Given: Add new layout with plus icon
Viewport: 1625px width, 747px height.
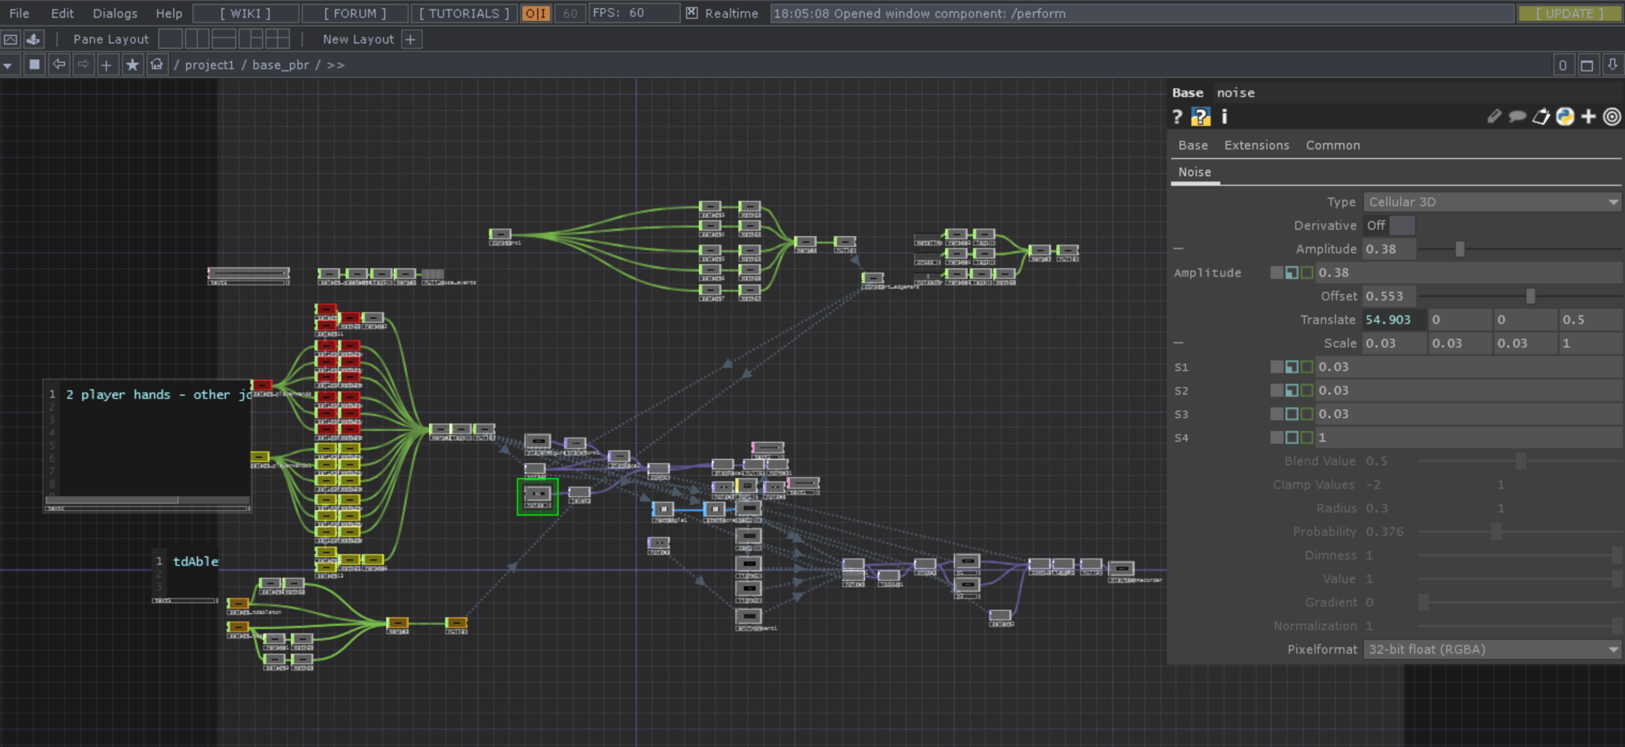Looking at the screenshot, I should coord(410,40).
